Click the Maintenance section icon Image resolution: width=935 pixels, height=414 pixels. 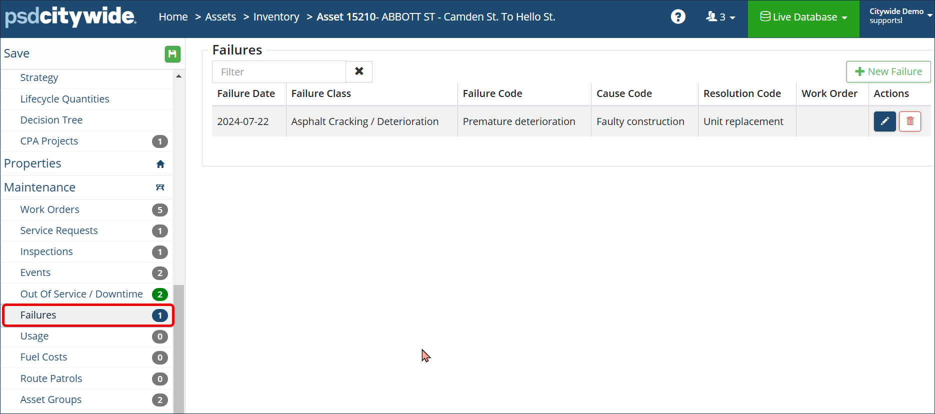(160, 187)
